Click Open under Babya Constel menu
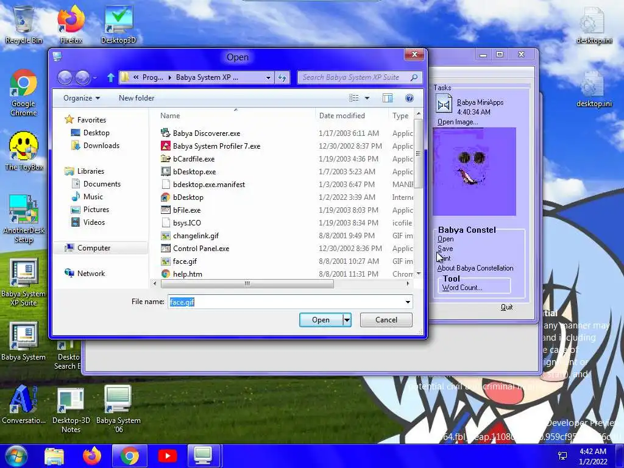 tap(445, 239)
